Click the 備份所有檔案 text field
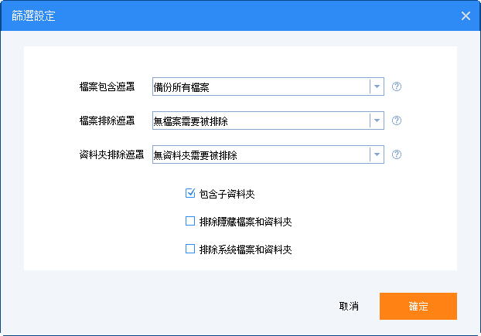 [261, 87]
